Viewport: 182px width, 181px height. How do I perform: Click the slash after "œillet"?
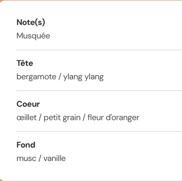coord(40,118)
